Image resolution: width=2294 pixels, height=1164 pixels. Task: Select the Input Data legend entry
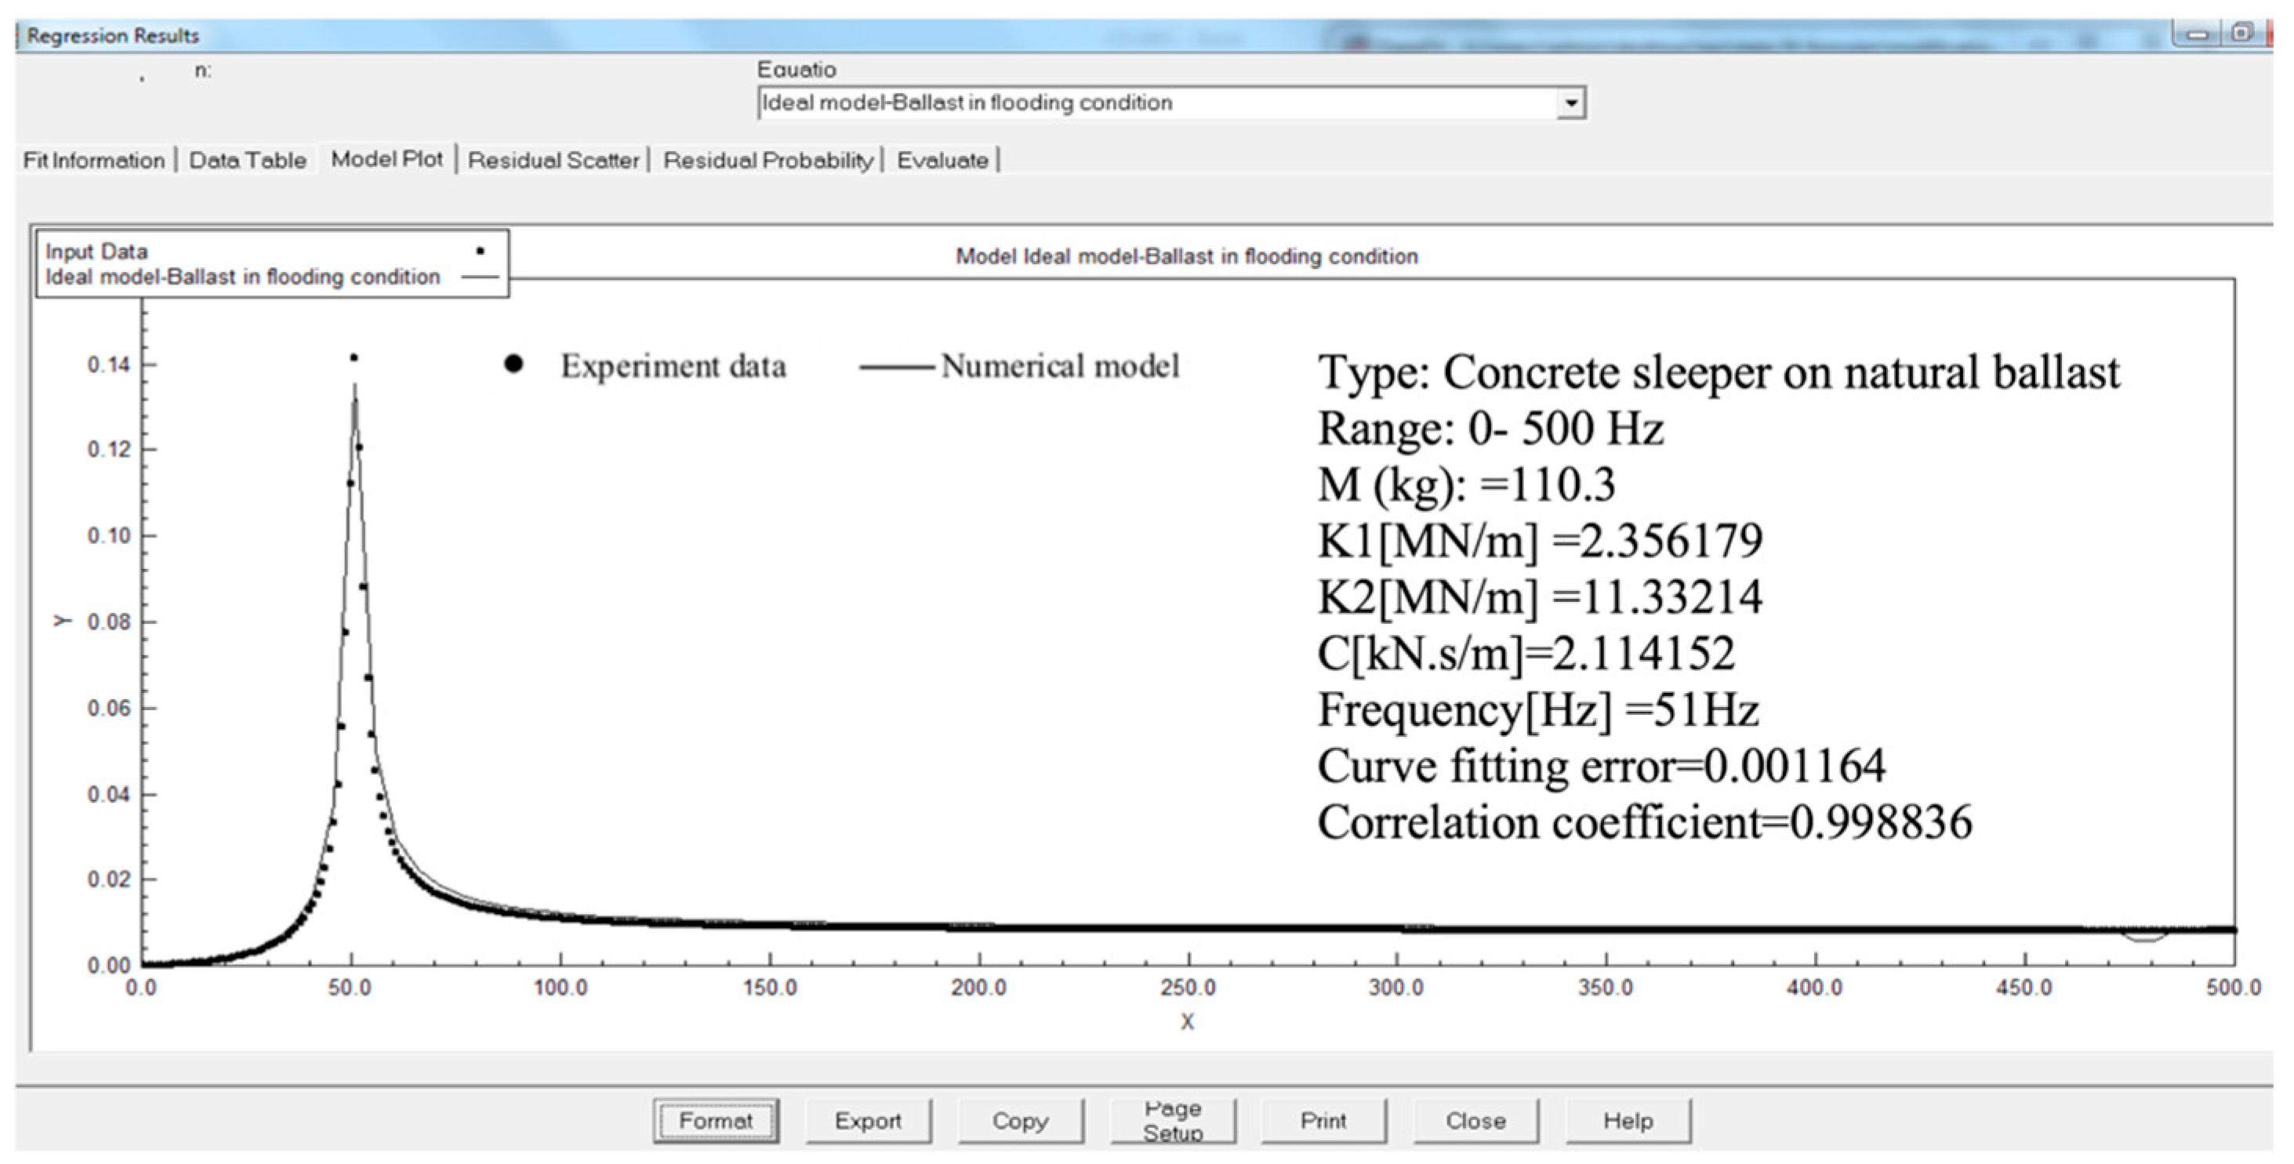click(x=96, y=251)
